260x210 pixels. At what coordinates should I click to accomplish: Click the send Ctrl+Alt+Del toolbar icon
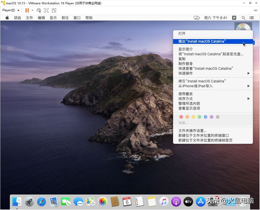click(39, 10)
